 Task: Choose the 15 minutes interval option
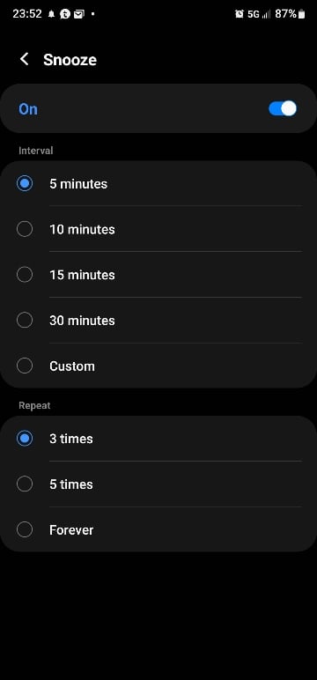pyautogui.click(x=158, y=275)
